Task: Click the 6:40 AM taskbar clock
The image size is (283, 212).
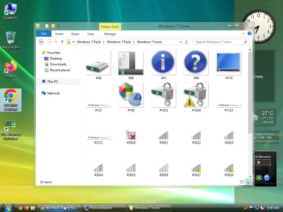Action: 273,208
